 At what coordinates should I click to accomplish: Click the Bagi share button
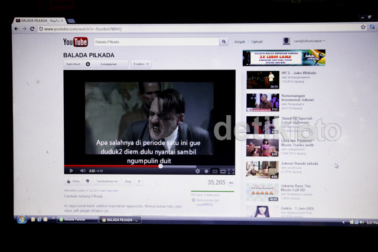(128, 181)
